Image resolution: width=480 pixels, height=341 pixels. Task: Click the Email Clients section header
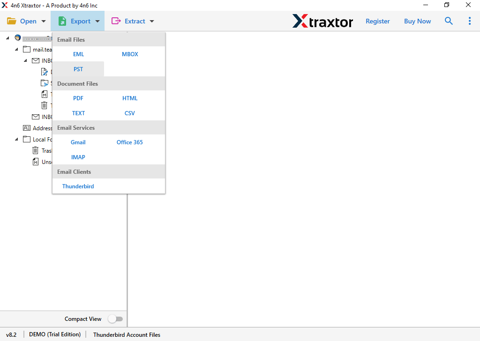coord(109,172)
